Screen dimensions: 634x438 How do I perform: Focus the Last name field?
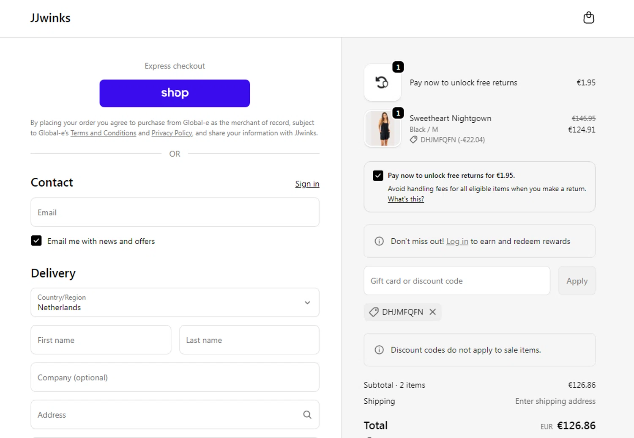pyautogui.click(x=249, y=340)
